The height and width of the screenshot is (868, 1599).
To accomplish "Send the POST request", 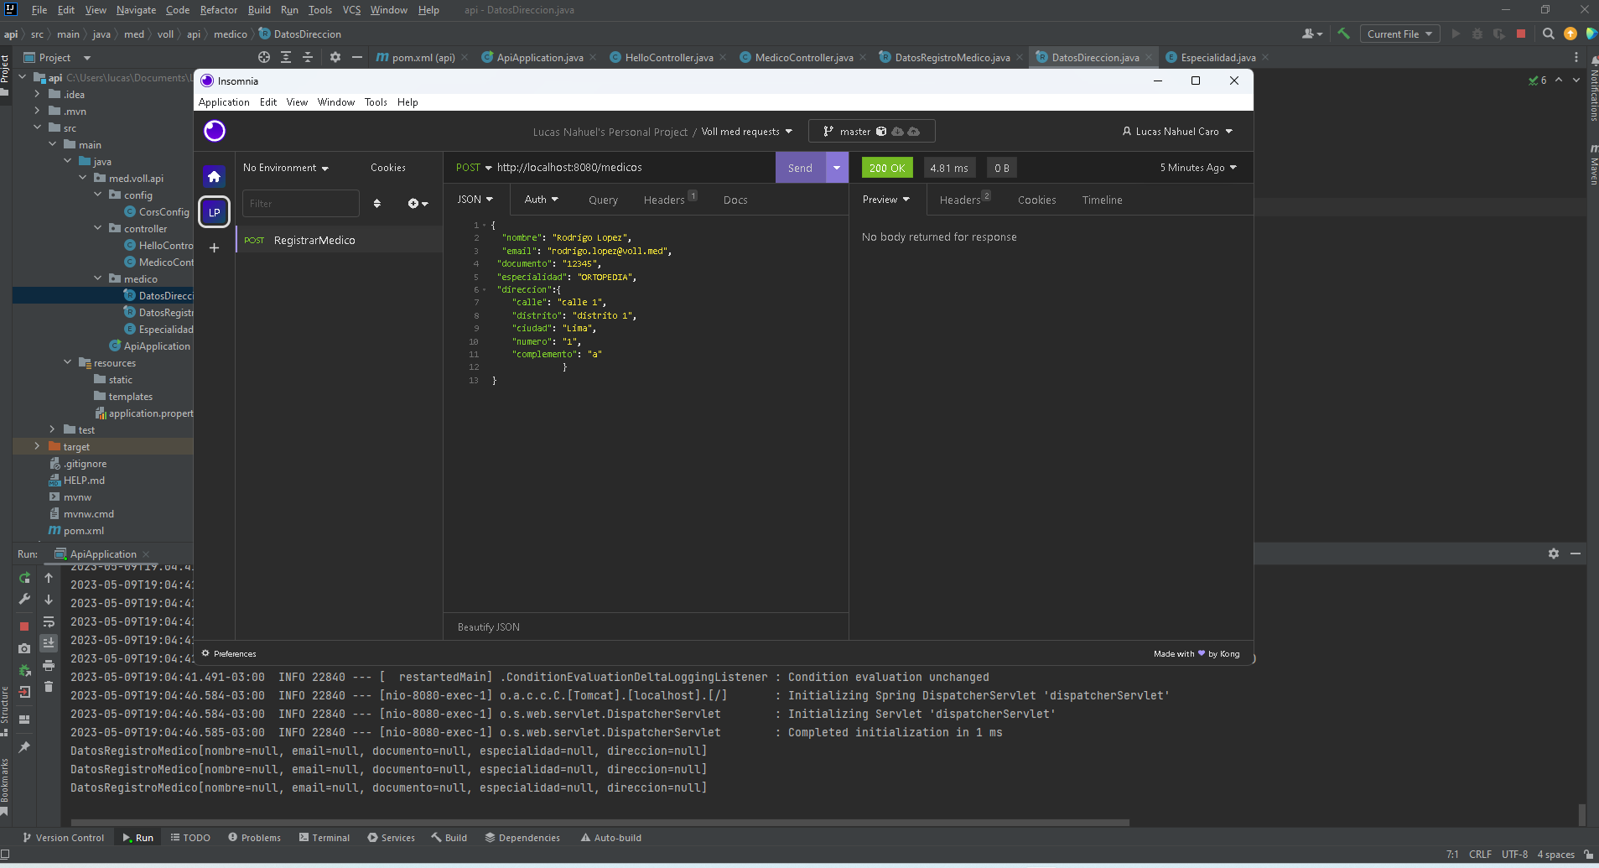I will coord(800,168).
